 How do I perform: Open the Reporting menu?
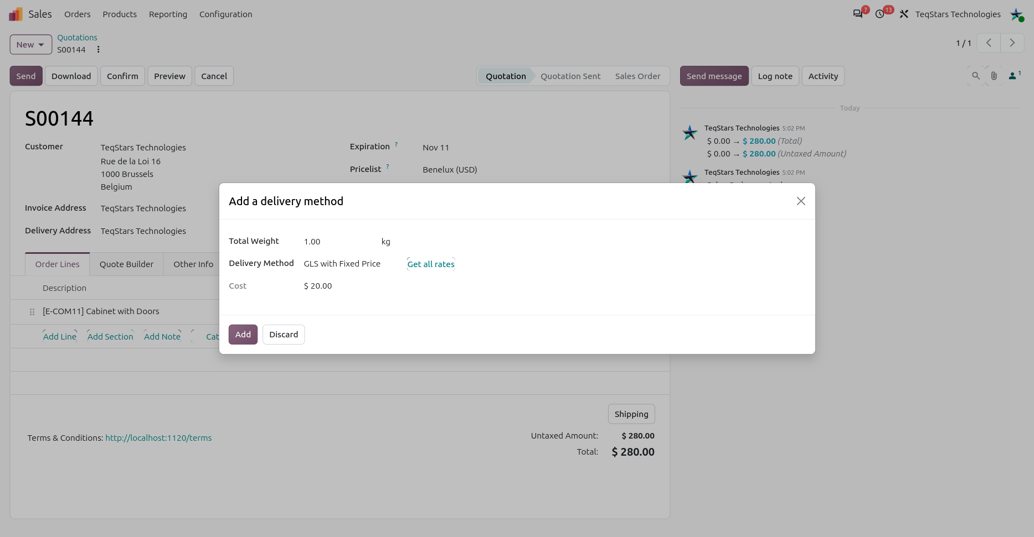tap(168, 14)
